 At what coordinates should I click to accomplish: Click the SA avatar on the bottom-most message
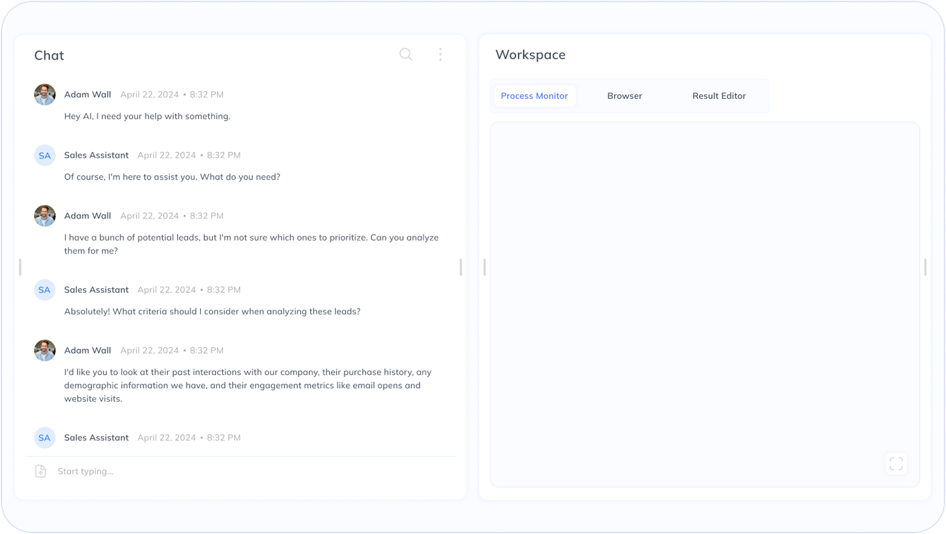pos(45,438)
